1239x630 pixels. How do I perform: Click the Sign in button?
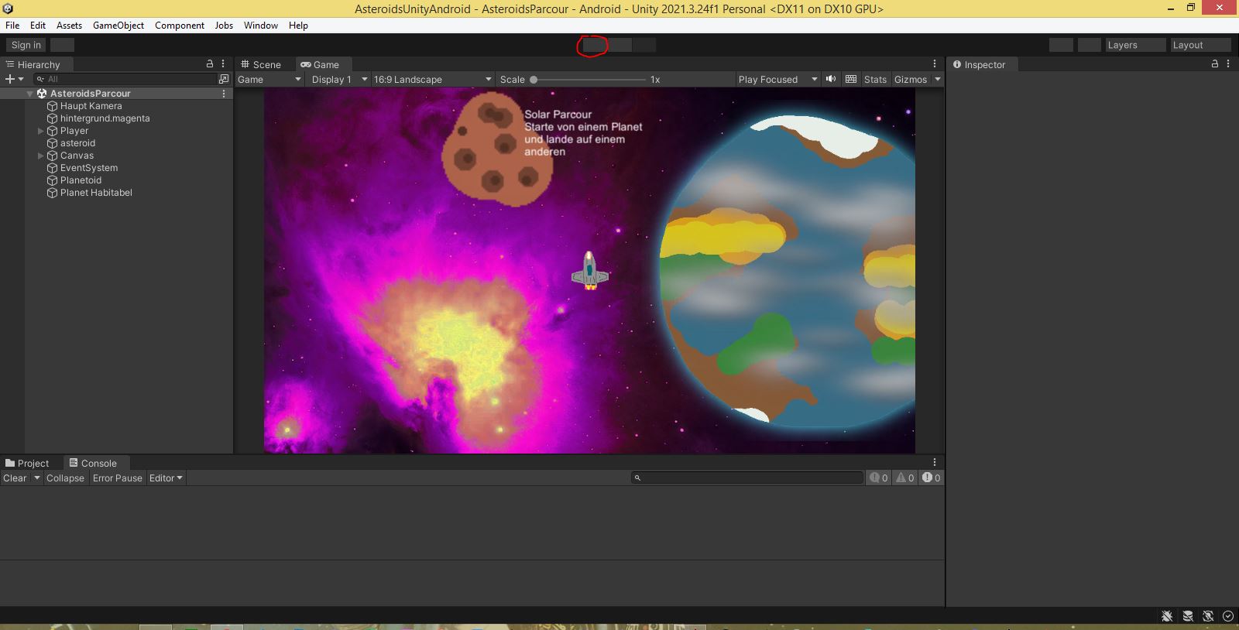coord(26,45)
